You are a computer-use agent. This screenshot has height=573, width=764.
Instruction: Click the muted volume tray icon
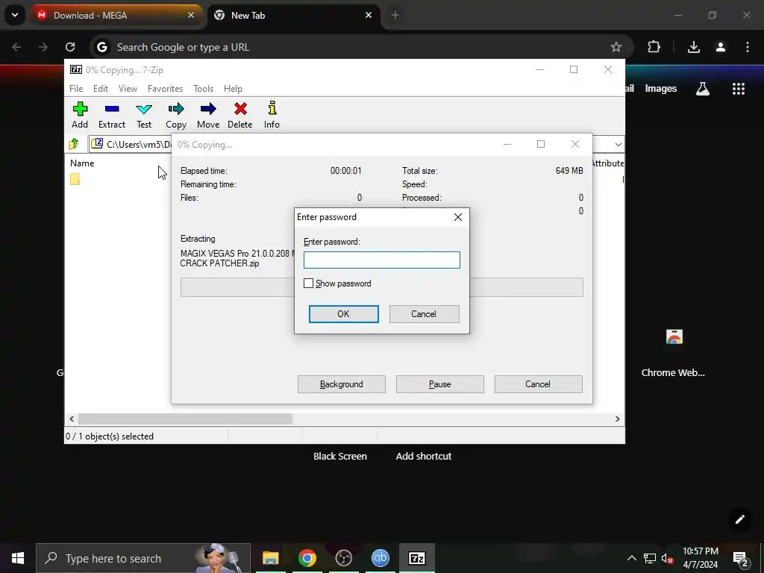(667, 558)
